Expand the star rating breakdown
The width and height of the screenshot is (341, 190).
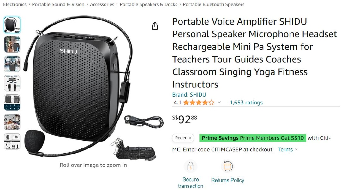click(219, 102)
